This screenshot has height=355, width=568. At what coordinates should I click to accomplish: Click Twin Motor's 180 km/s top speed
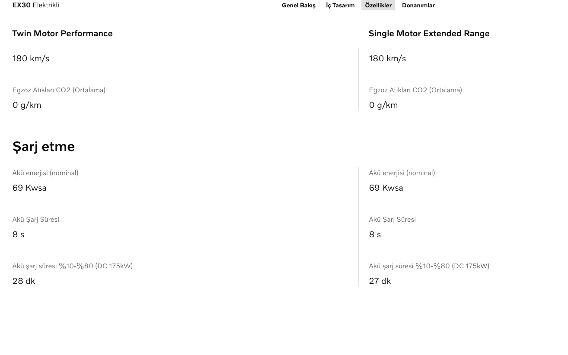coord(31,58)
